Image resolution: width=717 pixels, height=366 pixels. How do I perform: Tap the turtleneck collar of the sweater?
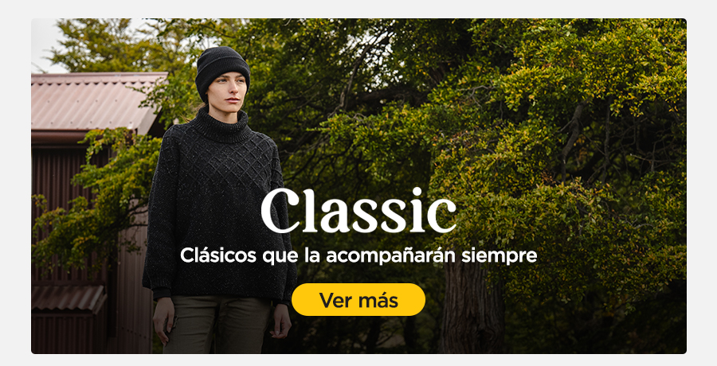[x=222, y=125]
